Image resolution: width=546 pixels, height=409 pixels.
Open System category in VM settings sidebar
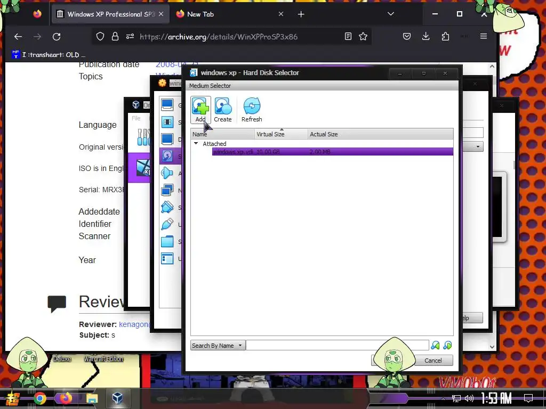167,122
